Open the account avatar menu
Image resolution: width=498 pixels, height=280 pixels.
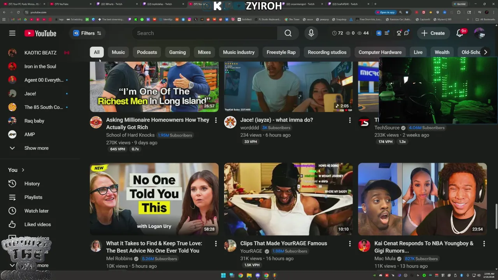coord(479,33)
